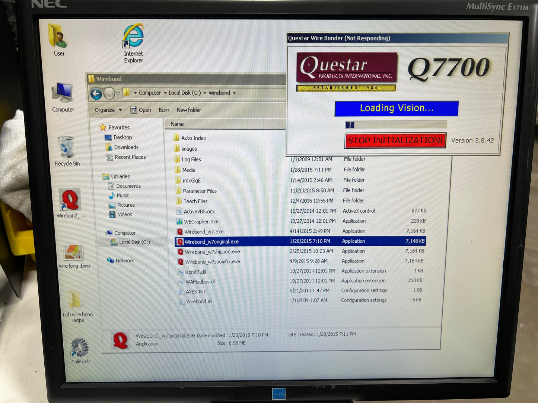The image size is (538, 403).
Task: Launch the GalilTools desktop shortcut
Action: pyautogui.click(x=80, y=350)
